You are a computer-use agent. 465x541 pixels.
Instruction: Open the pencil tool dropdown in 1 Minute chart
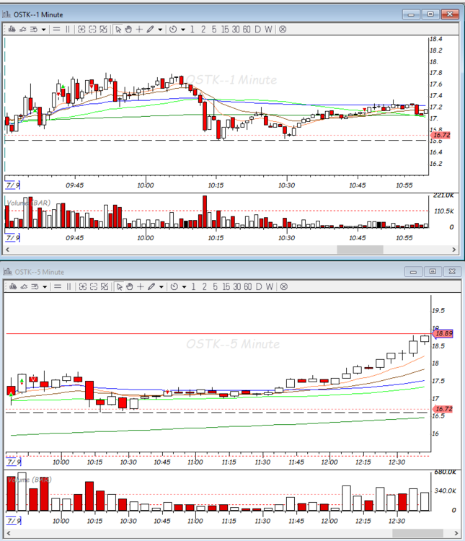pyautogui.click(x=160, y=29)
